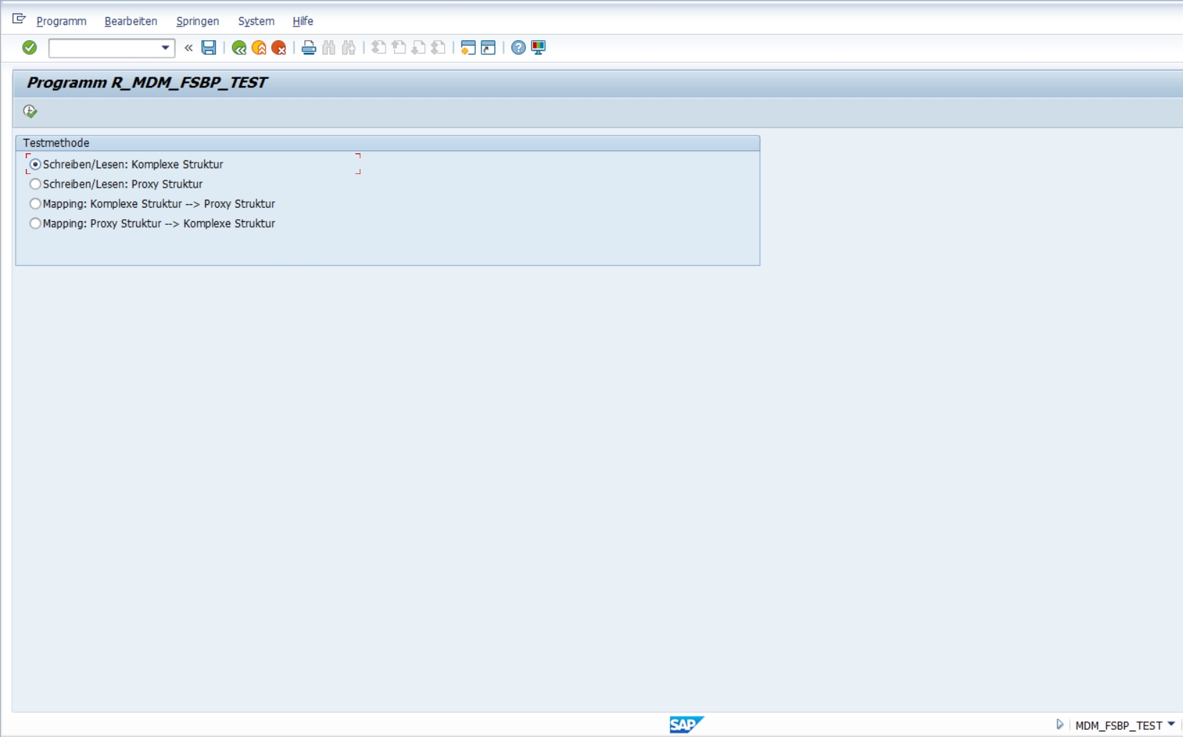Open the window menu icon left of Programm
1183x737 pixels.
tap(19, 19)
